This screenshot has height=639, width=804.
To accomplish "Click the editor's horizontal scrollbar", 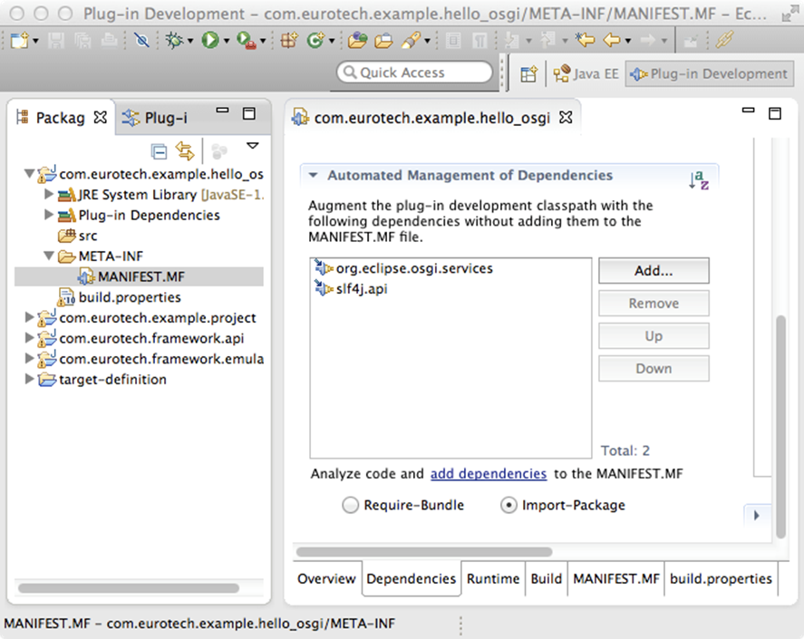I will tap(424, 552).
